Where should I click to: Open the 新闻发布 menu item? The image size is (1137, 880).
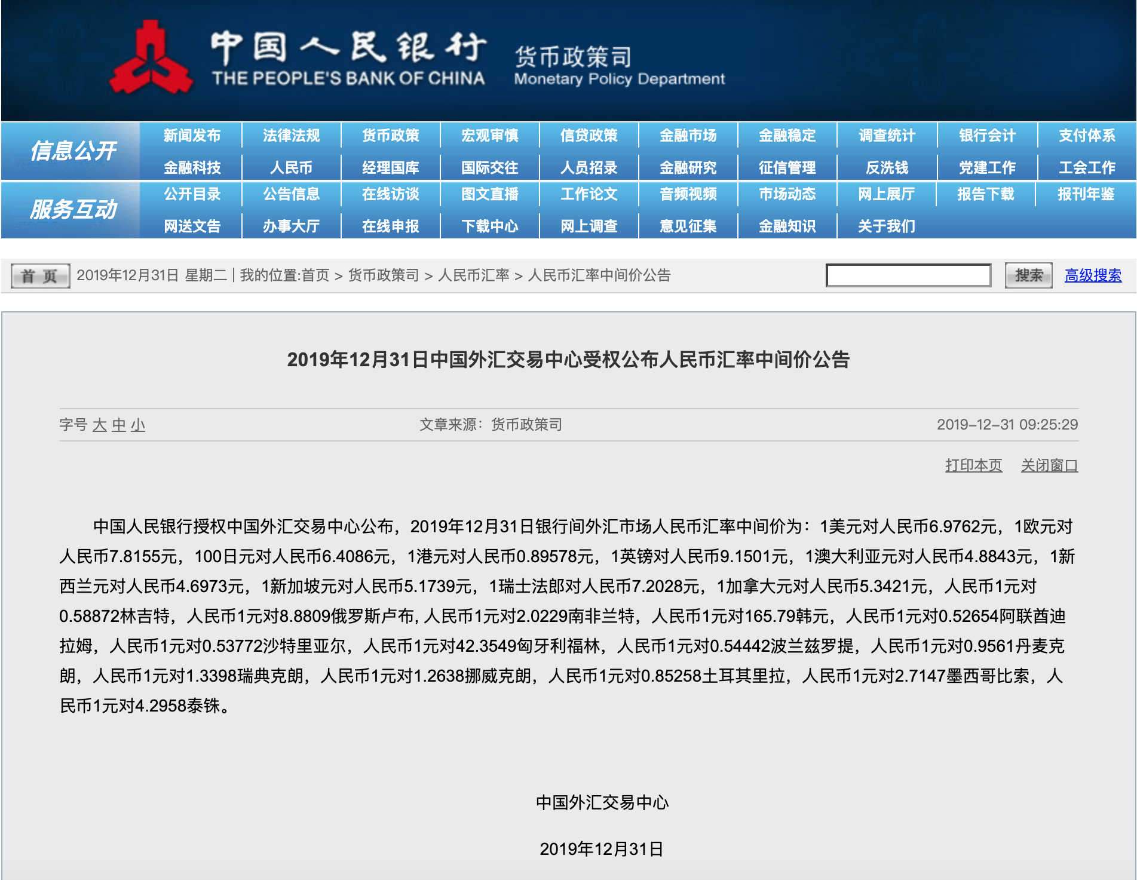point(192,136)
